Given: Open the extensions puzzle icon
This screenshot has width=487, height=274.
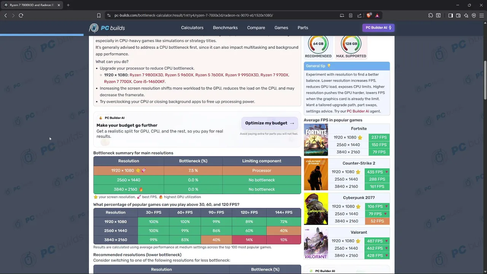Looking at the screenshot, I should click(430, 15).
